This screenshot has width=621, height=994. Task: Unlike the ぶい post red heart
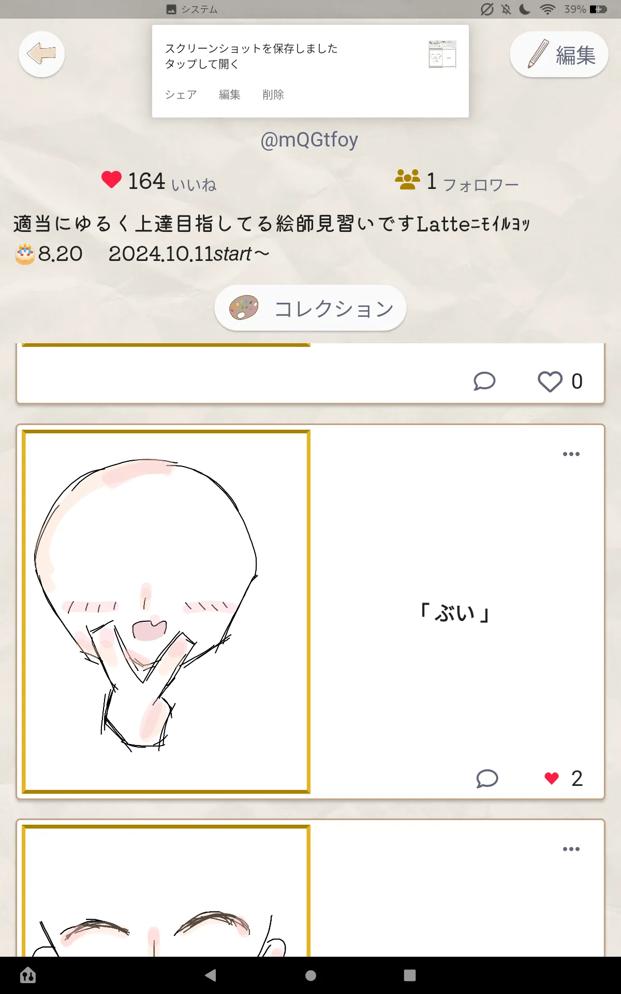click(x=552, y=778)
